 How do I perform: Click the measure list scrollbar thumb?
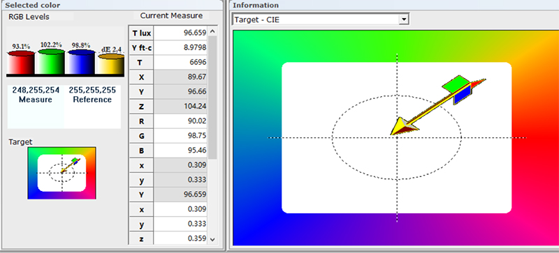point(213,97)
